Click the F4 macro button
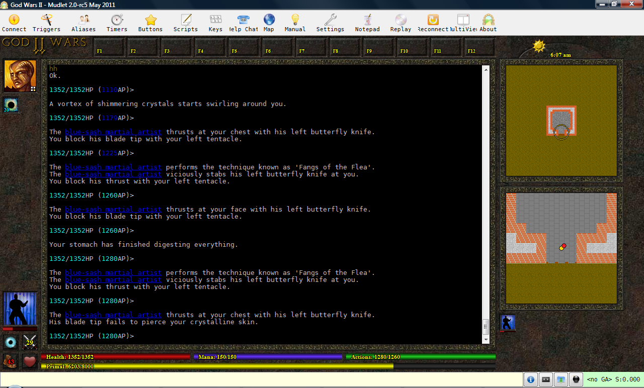This screenshot has height=388, width=644. [x=209, y=48]
